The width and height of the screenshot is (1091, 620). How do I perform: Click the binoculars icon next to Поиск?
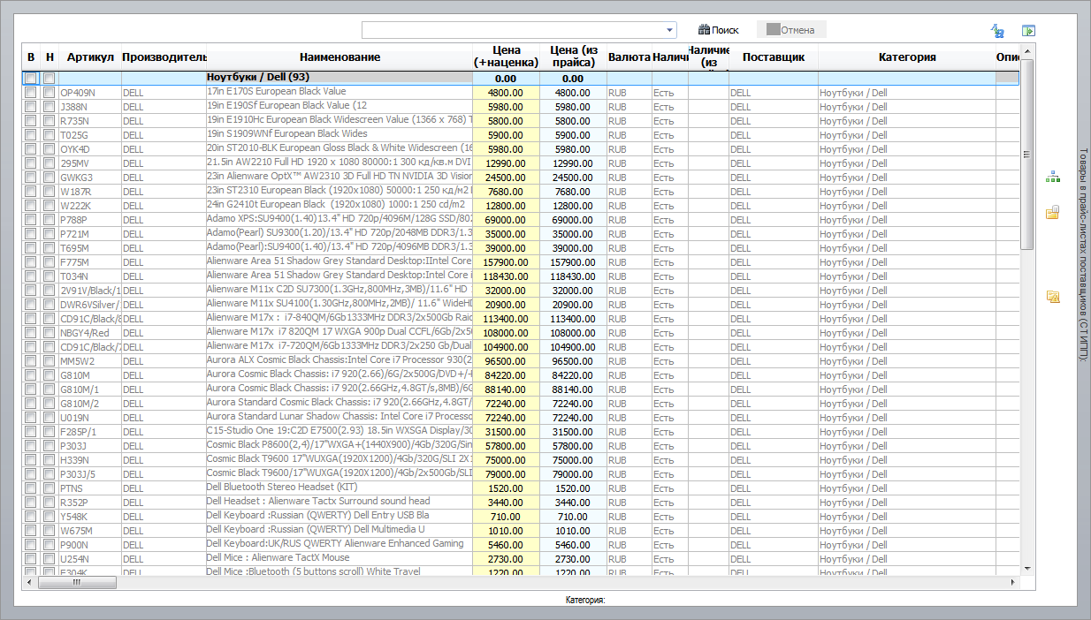(x=705, y=30)
